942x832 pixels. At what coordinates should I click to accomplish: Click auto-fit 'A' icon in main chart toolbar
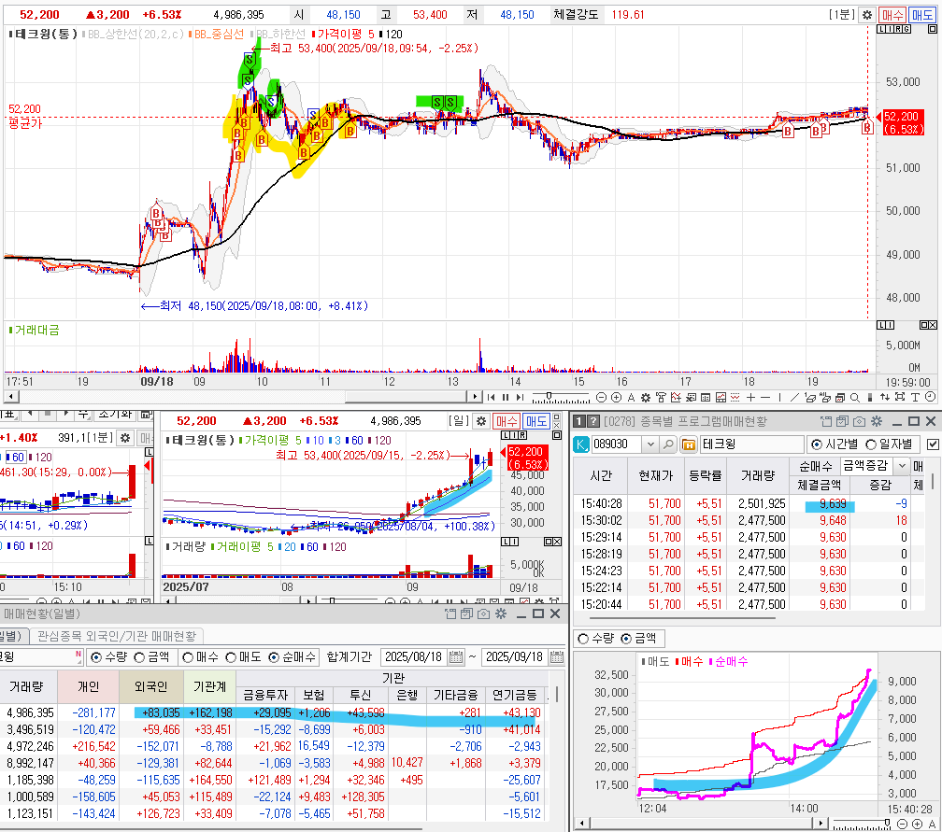click(x=632, y=397)
